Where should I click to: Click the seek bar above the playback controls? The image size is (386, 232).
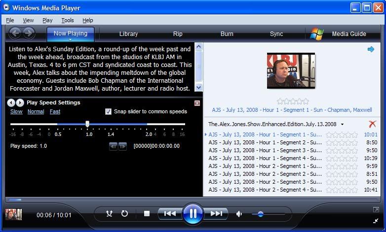tap(193, 199)
